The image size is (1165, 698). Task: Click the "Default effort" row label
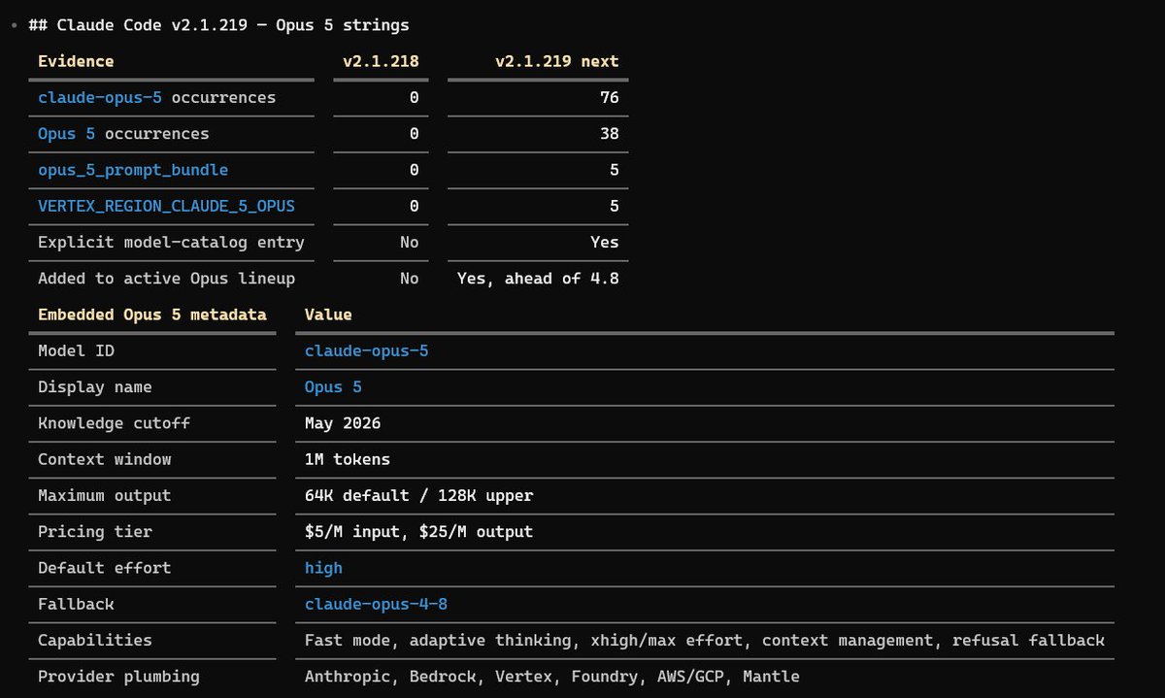(104, 568)
